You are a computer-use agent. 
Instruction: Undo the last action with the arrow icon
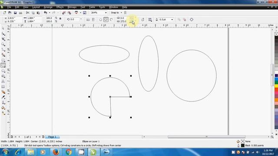pos(46,13)
